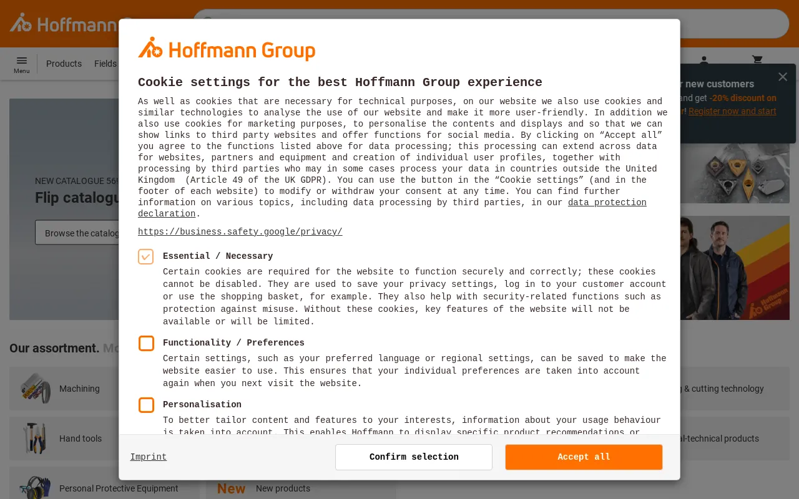Open the shopping cart icon
The image size is (799, 499).
[757, 61]
